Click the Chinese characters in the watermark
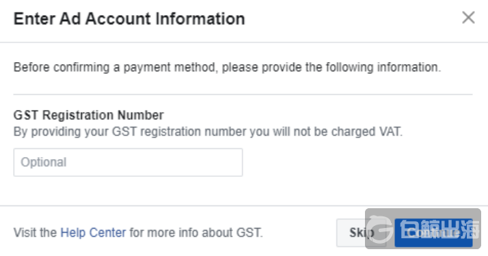This screenshot has height=256, width=488. point(439,229)
